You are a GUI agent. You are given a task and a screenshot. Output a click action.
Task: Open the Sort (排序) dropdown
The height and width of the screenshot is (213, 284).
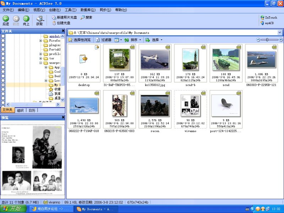click(x=133, y=40)
